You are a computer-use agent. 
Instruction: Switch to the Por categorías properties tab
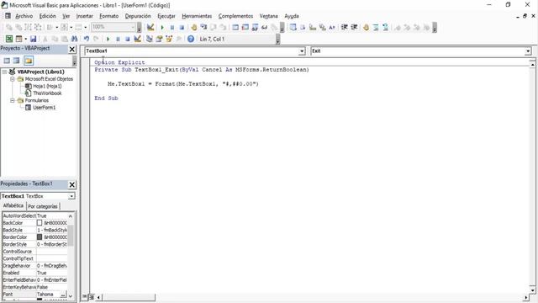point(43,206)
